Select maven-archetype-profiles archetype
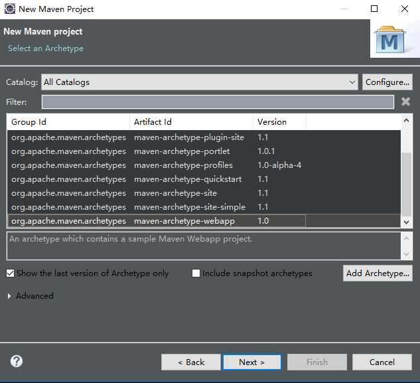The width and height of the screenshot is (420, 383). coord(204,165)
